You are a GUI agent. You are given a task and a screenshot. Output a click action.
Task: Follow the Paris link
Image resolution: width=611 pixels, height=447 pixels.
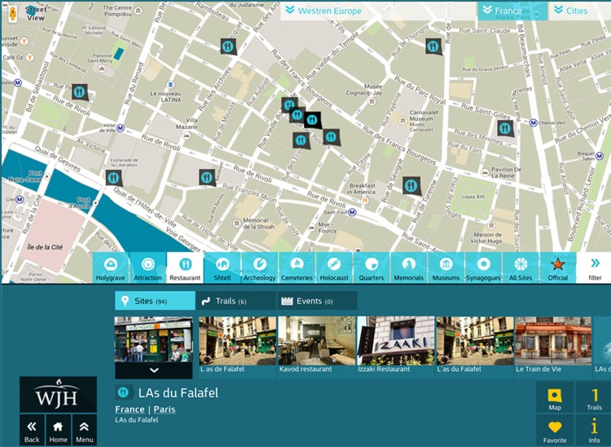165,409
